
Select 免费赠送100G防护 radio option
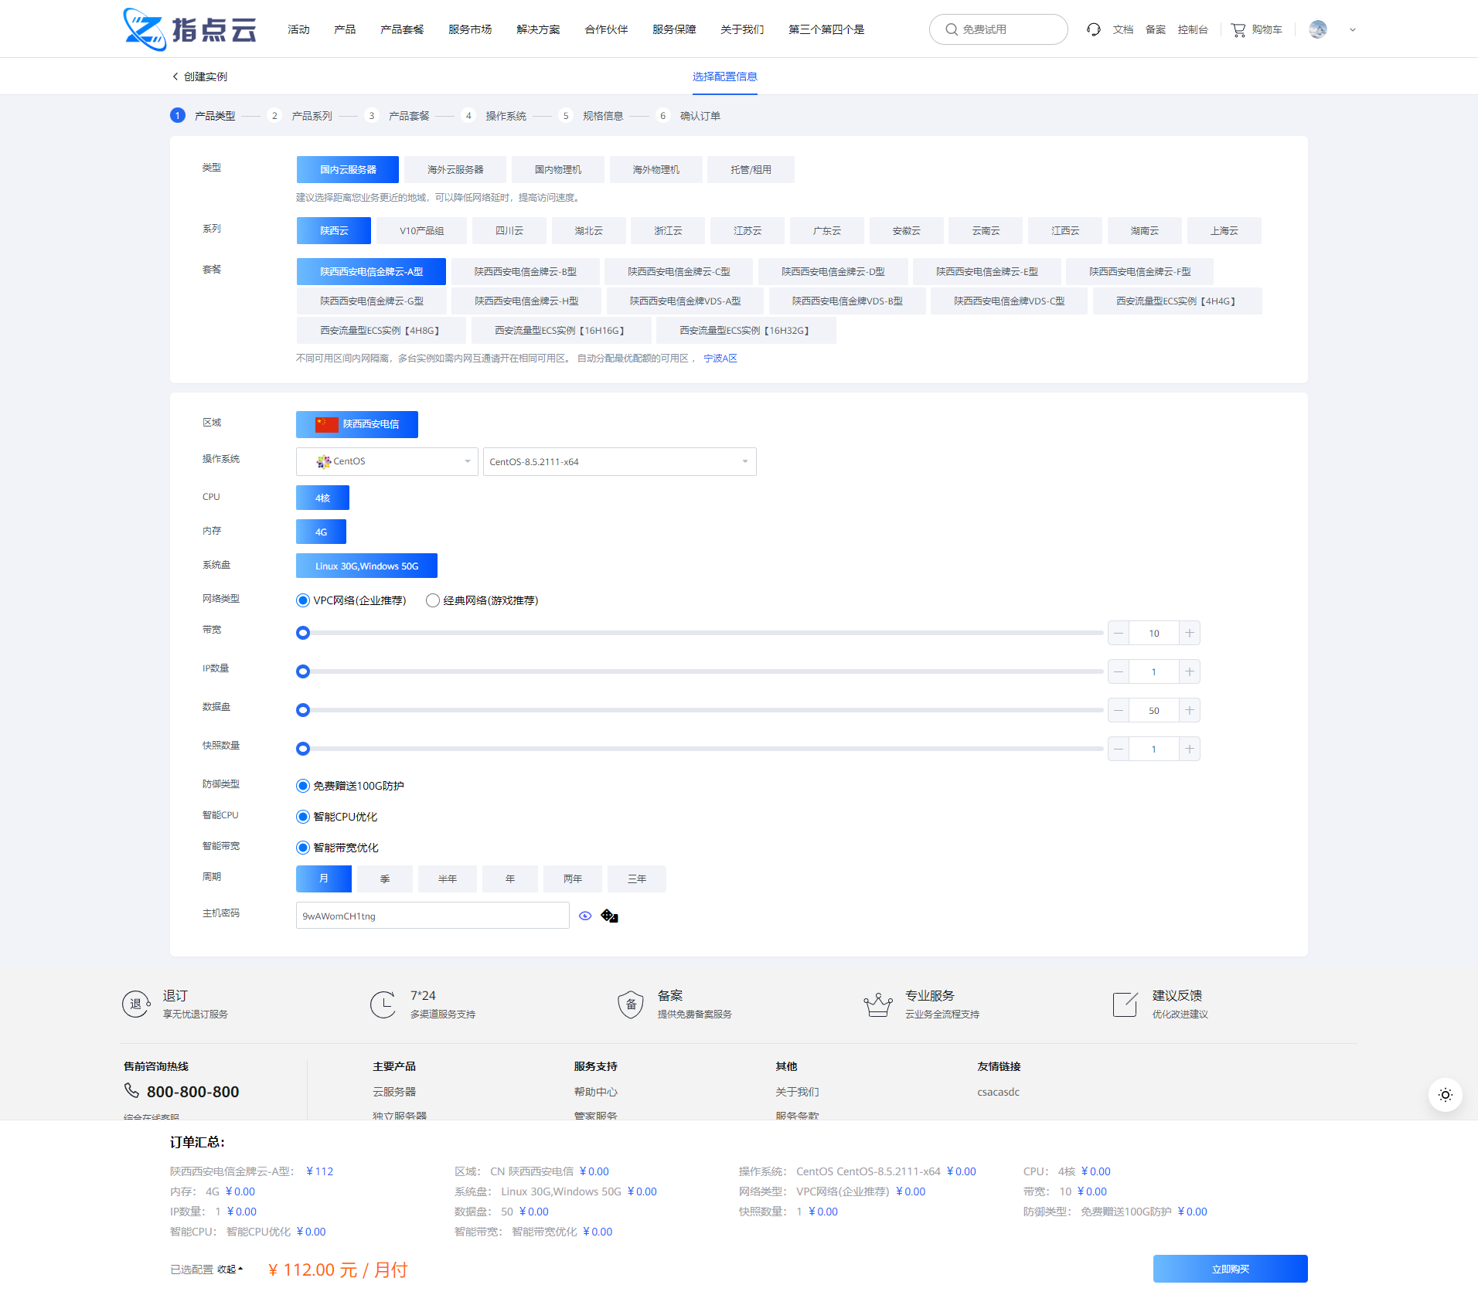(x=303, y=786)
